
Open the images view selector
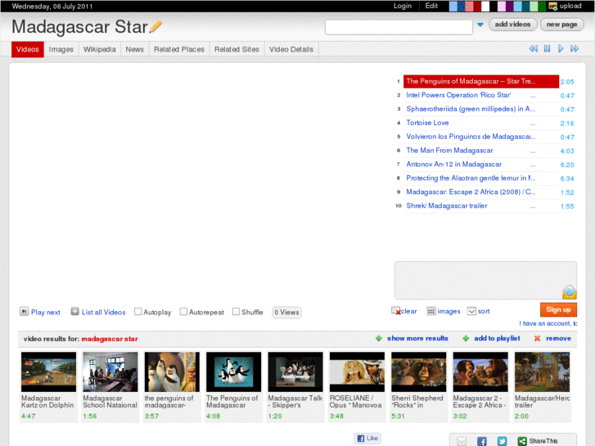431,311
